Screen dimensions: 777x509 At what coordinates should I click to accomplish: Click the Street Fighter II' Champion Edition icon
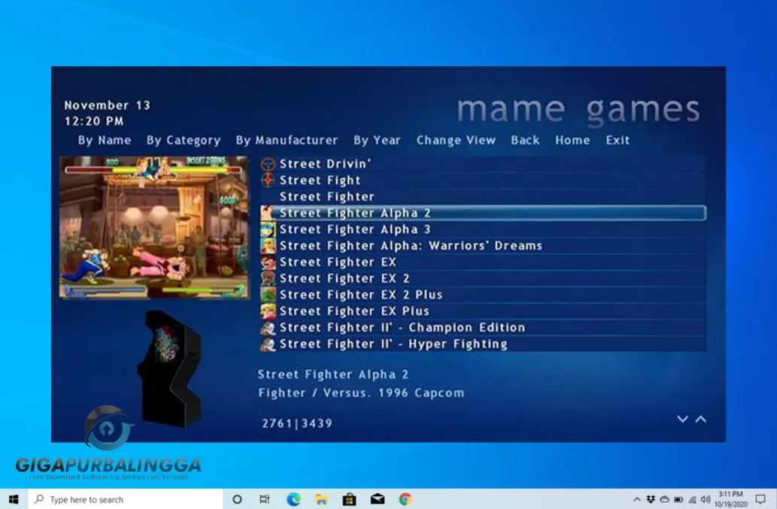coord(268,327)
